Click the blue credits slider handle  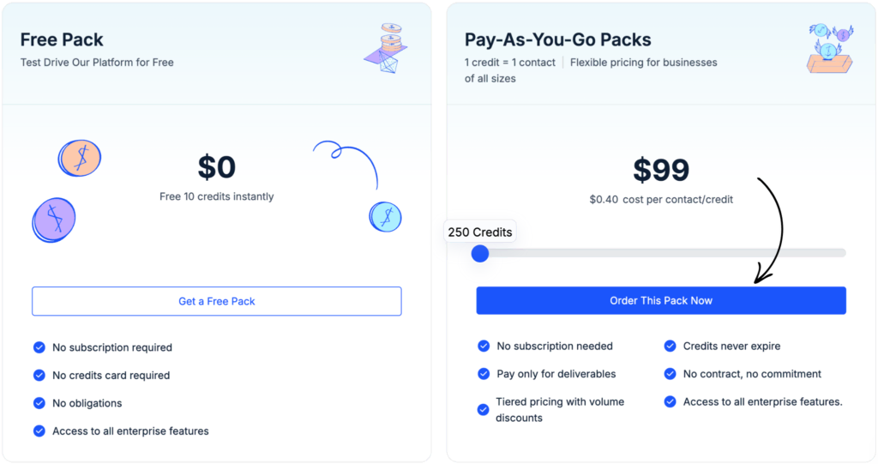pos(480,253)
